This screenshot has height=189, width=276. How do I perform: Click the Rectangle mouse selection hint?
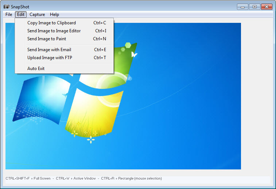131,178
